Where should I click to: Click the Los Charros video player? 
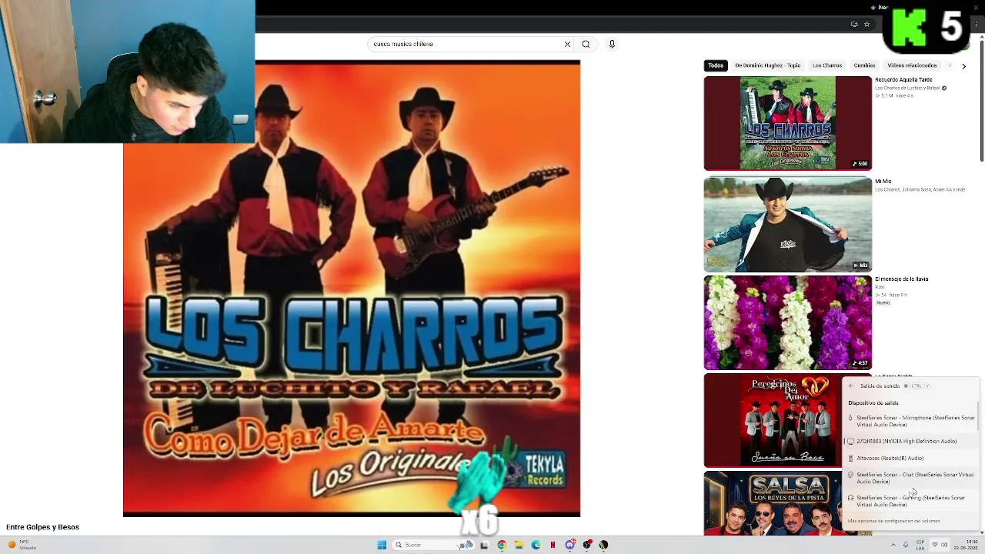click(x=352, y=289)
